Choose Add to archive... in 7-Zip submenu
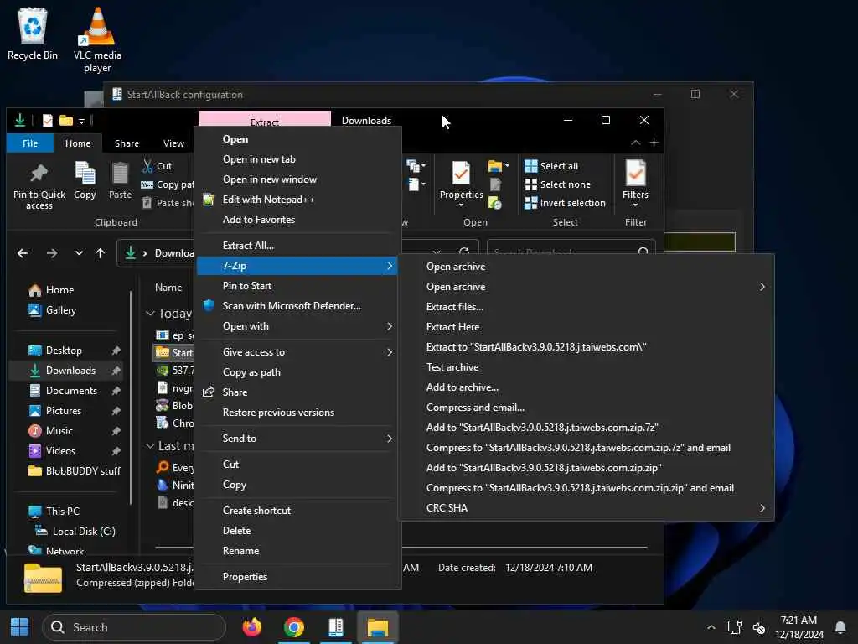858x644 pixels. pyautogui.click(x=586, y=387)
